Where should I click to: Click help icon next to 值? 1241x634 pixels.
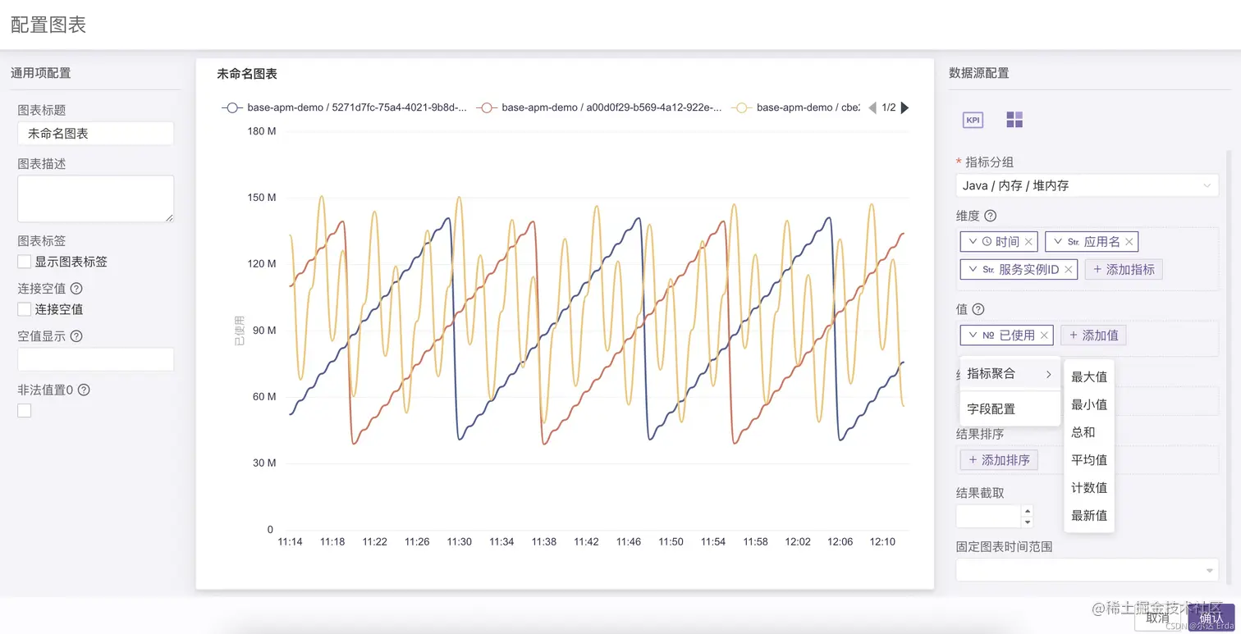[x=978, y=309]
